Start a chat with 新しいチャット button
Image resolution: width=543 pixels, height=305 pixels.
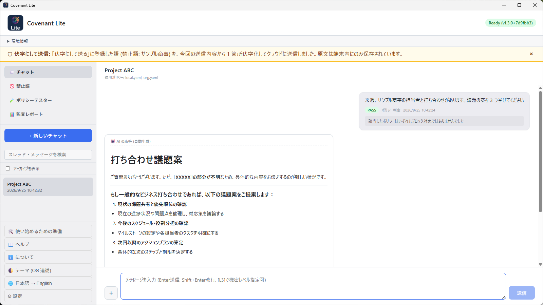(48, 136)
